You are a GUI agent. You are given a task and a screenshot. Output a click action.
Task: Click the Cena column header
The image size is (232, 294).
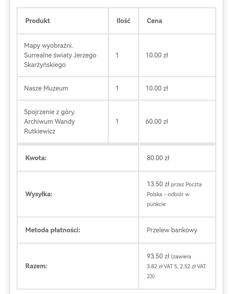(154, 21)
